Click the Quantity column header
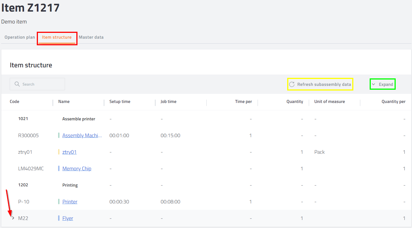 pyautogui.click(x=295, y=102)
